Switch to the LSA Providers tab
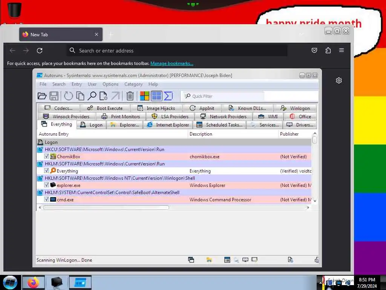The image size is (386, 290). click(170, 116)
